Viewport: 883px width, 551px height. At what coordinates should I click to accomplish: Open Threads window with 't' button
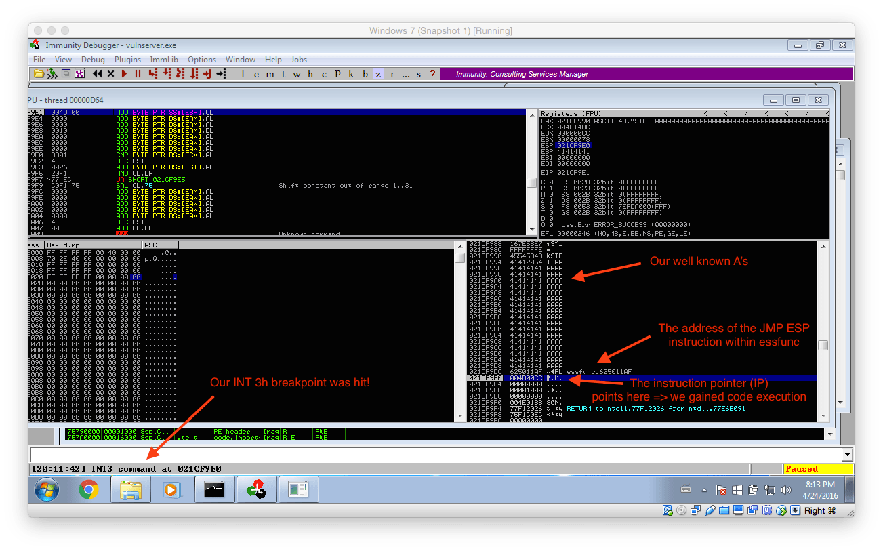(283, 74)
